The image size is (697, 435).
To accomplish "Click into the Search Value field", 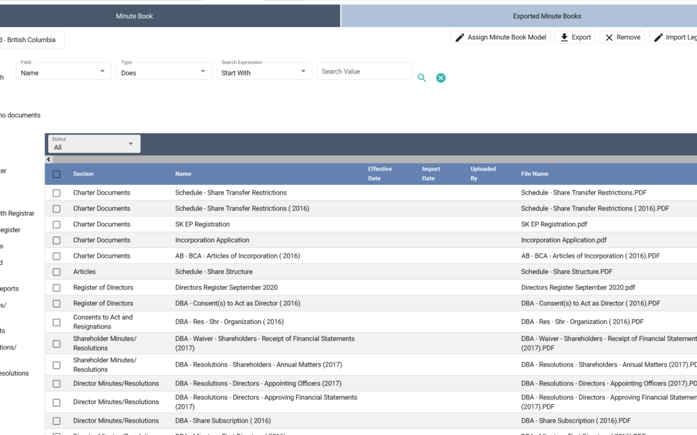I will [x=365, y=71].
